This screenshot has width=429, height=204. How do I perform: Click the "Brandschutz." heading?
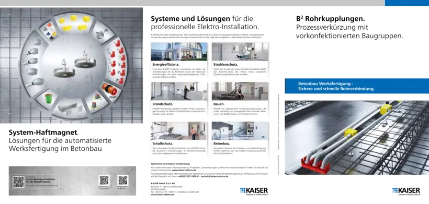point(163,104)
